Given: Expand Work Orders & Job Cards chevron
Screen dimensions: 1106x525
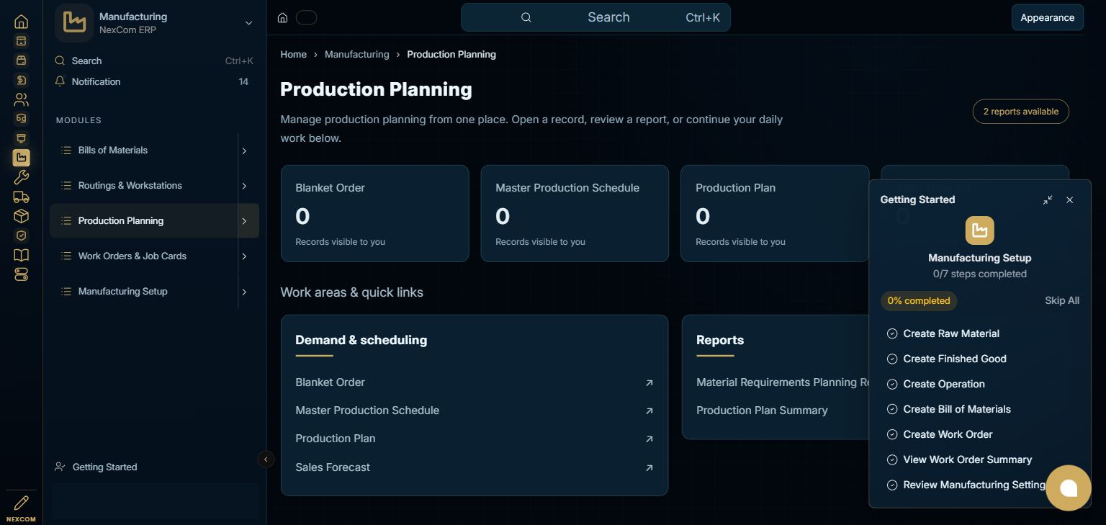Looking at the screenshot, I should [x=244, y=256].
